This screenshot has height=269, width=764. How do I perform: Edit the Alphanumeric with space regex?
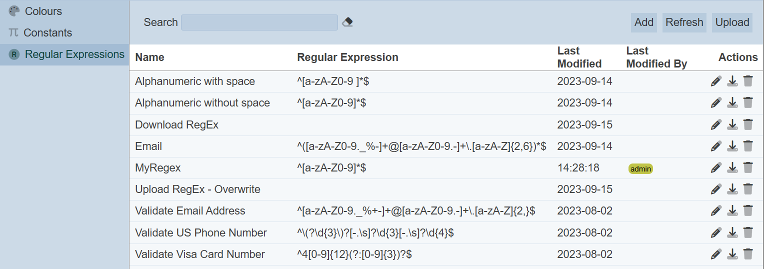tap(716, 81)
